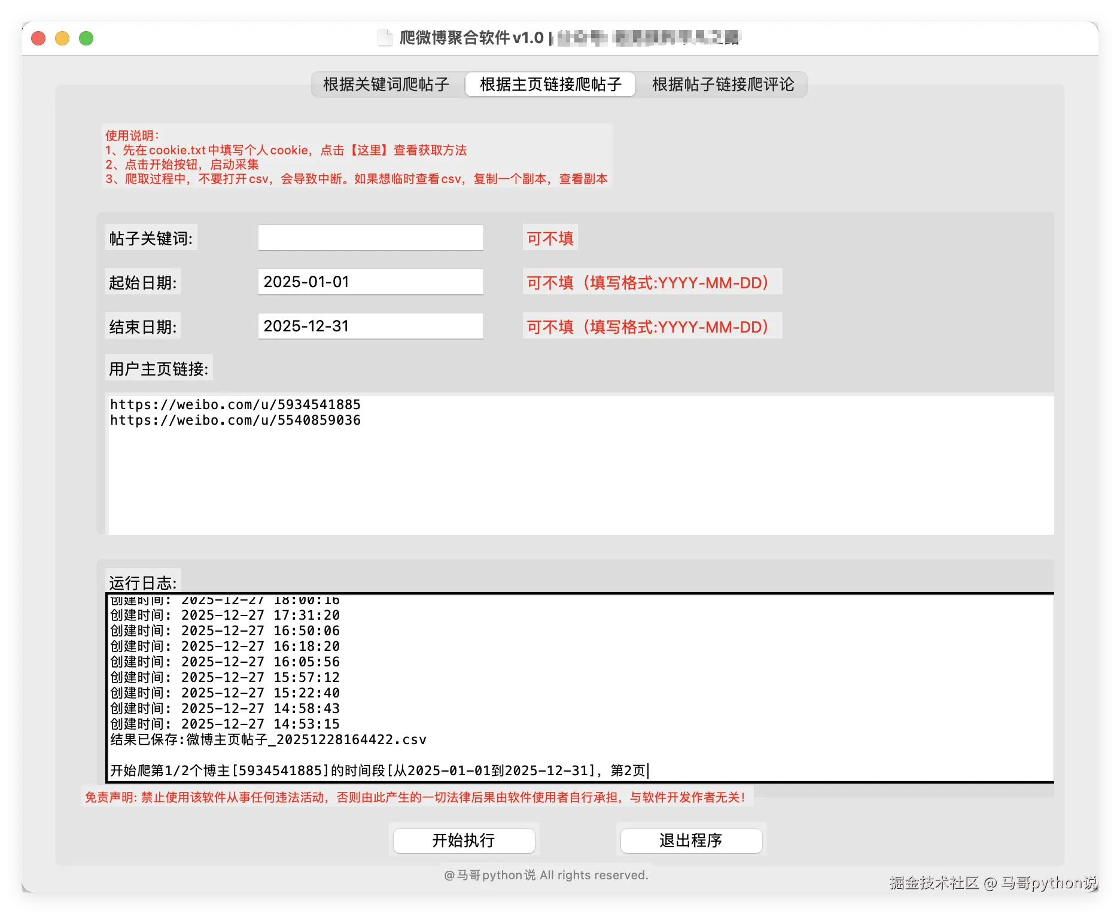Select the URL https://weibo.com/u/5540859036
The height and width of the screenshot is (914, 1120).
coord(235,421)
